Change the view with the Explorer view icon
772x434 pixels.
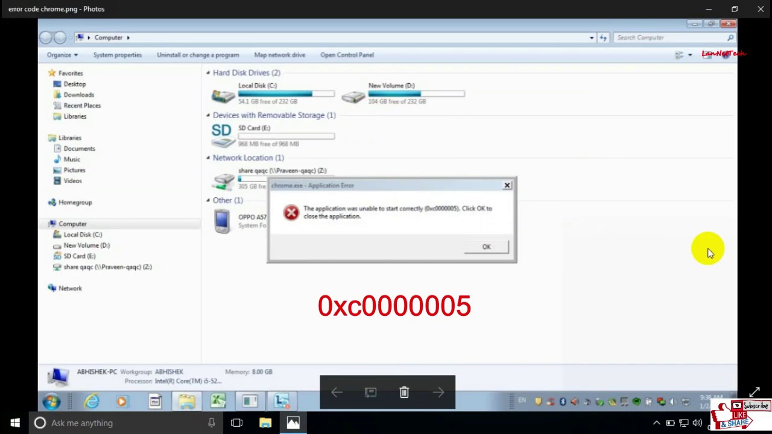point(679,55)
